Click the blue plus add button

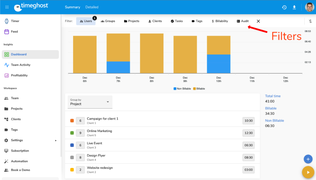pyautogui.click(x=308, y=159)
